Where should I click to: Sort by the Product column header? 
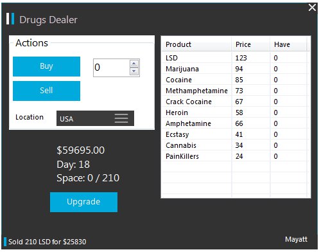(x=196, y=44)
